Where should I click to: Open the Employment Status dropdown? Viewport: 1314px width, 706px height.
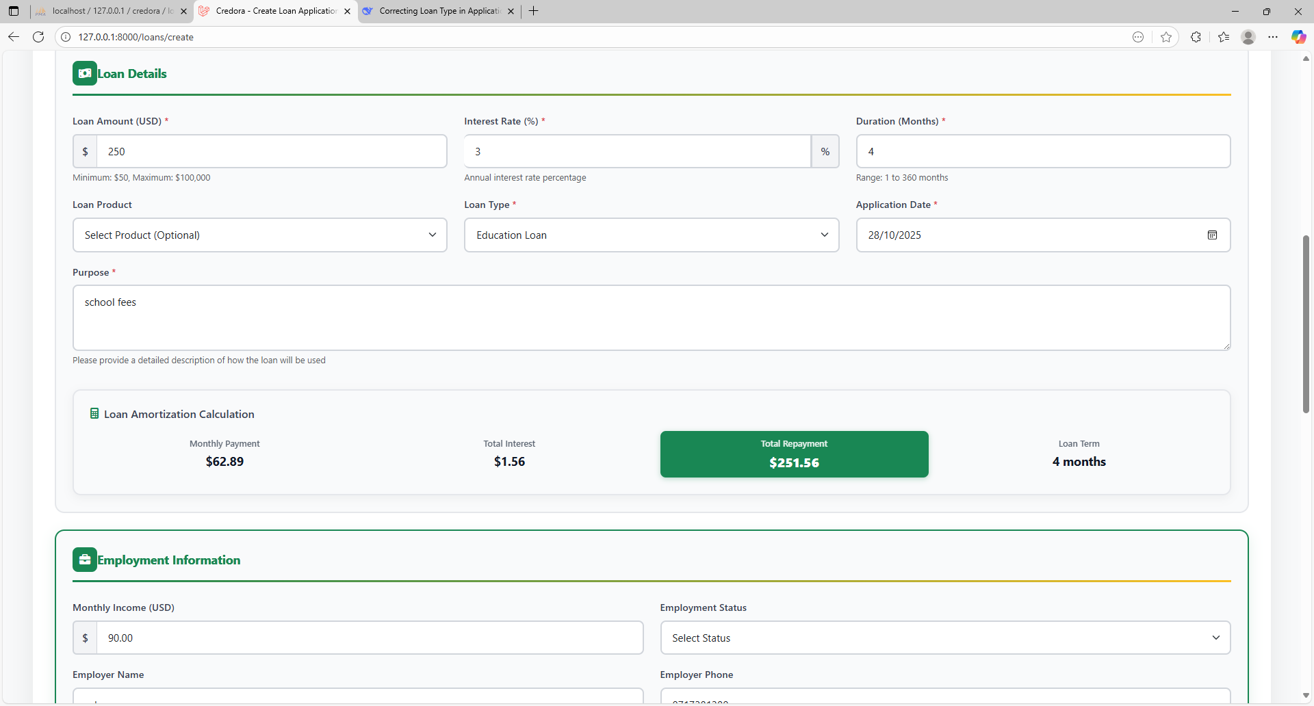click(x=944, y=638)
